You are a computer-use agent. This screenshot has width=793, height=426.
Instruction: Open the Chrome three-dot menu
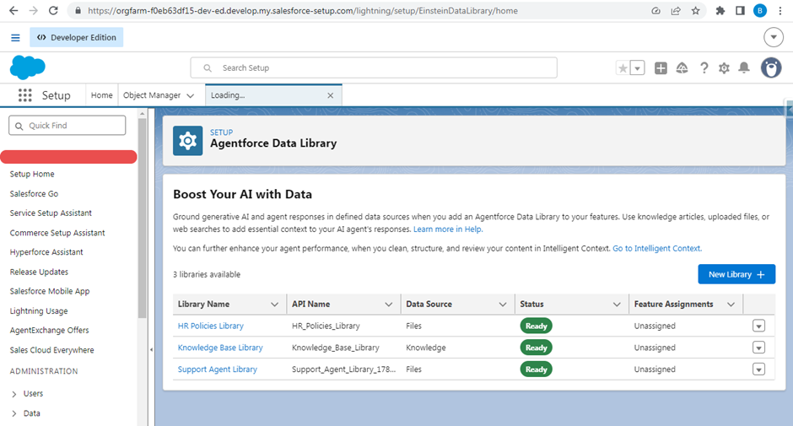780,11
